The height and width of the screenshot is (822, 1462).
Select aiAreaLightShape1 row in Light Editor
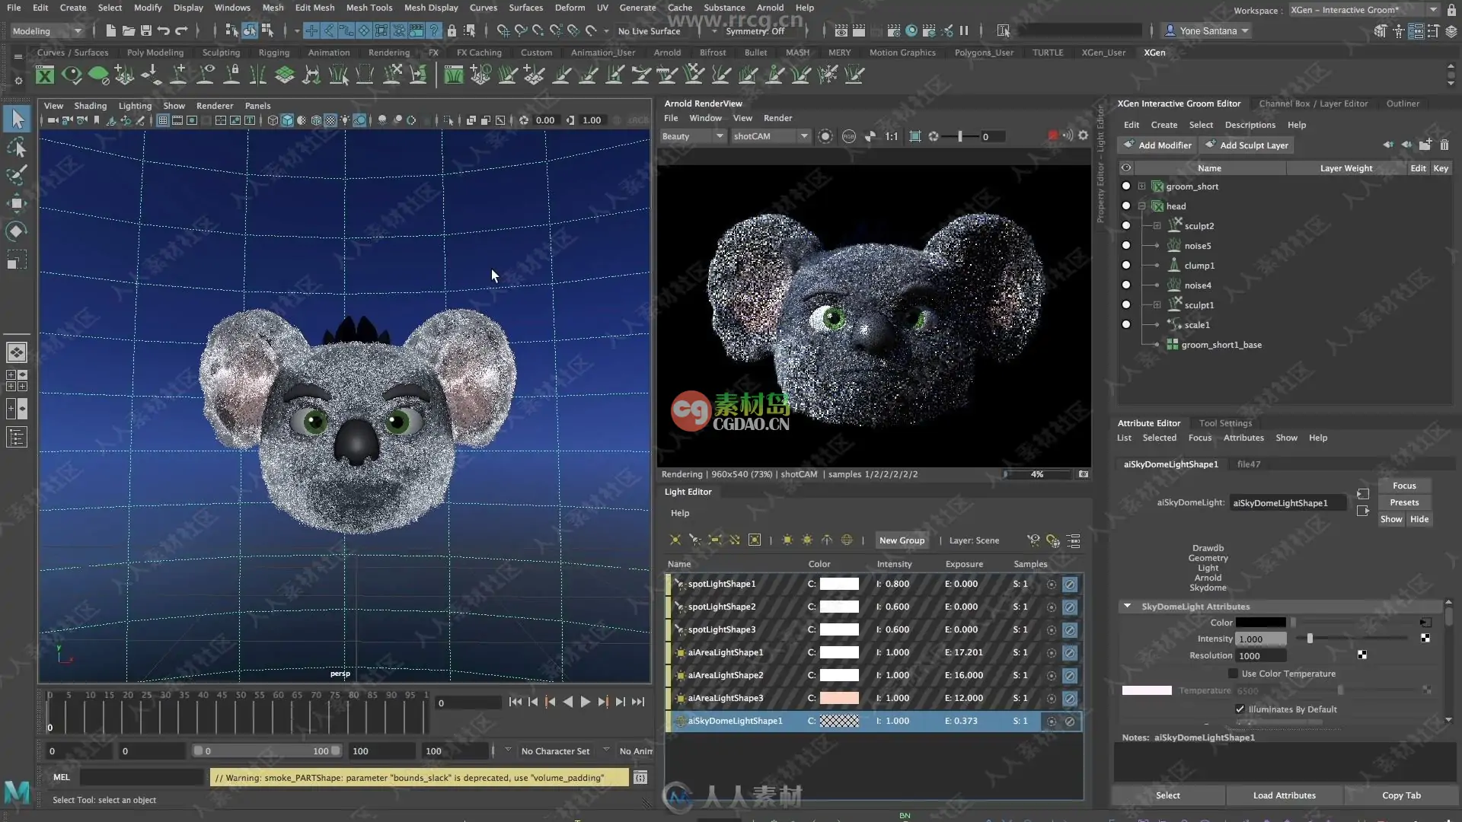point(874,652)
